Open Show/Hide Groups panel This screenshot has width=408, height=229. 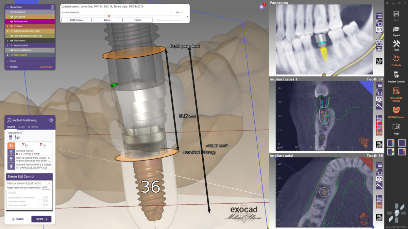click(396, 95)
